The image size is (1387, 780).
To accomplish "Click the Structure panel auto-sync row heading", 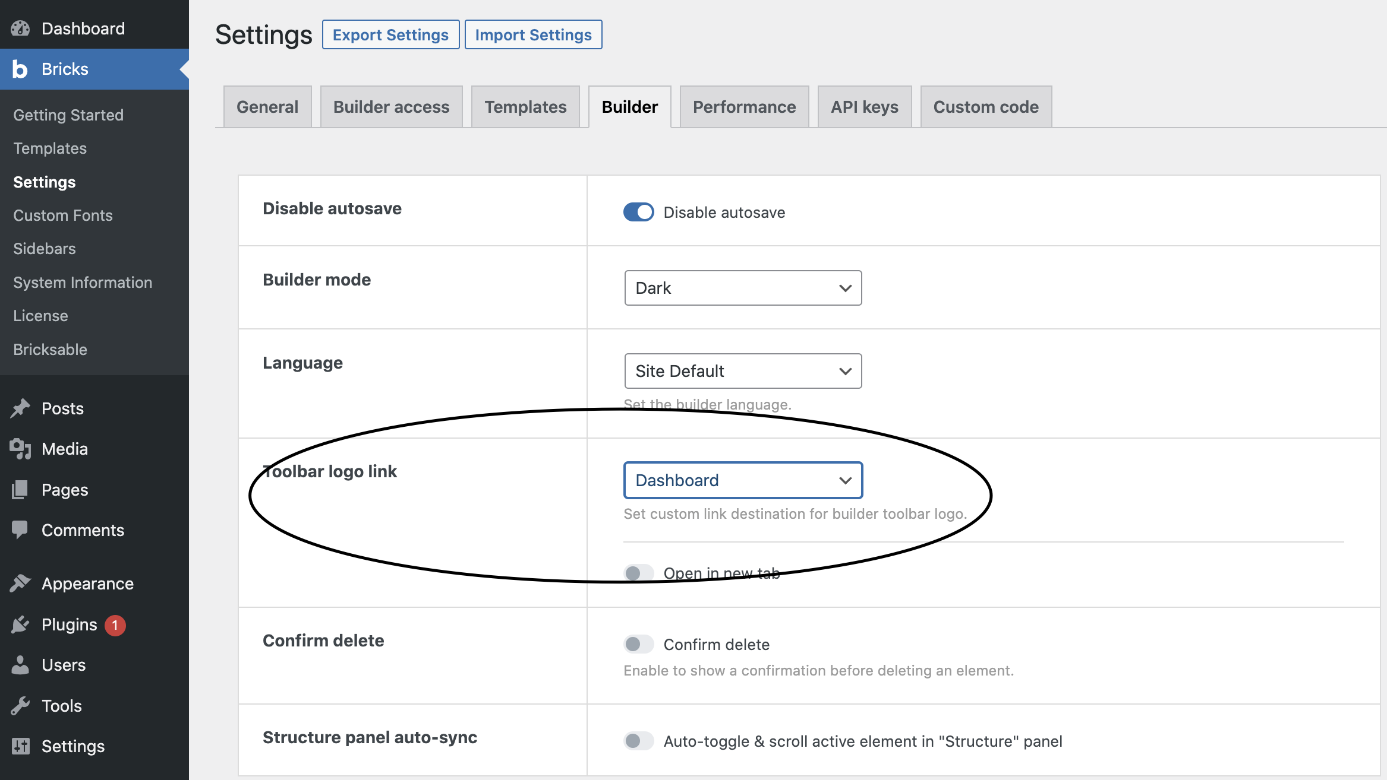I will (x=370, y=737).
